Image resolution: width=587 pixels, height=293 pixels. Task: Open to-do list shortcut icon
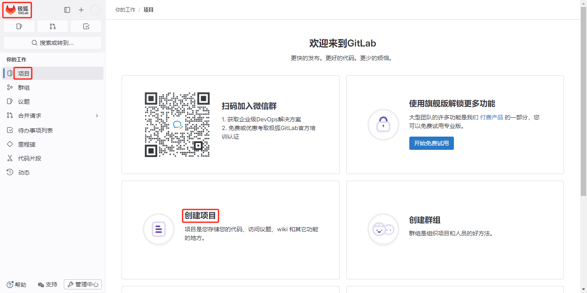(86, 26)
